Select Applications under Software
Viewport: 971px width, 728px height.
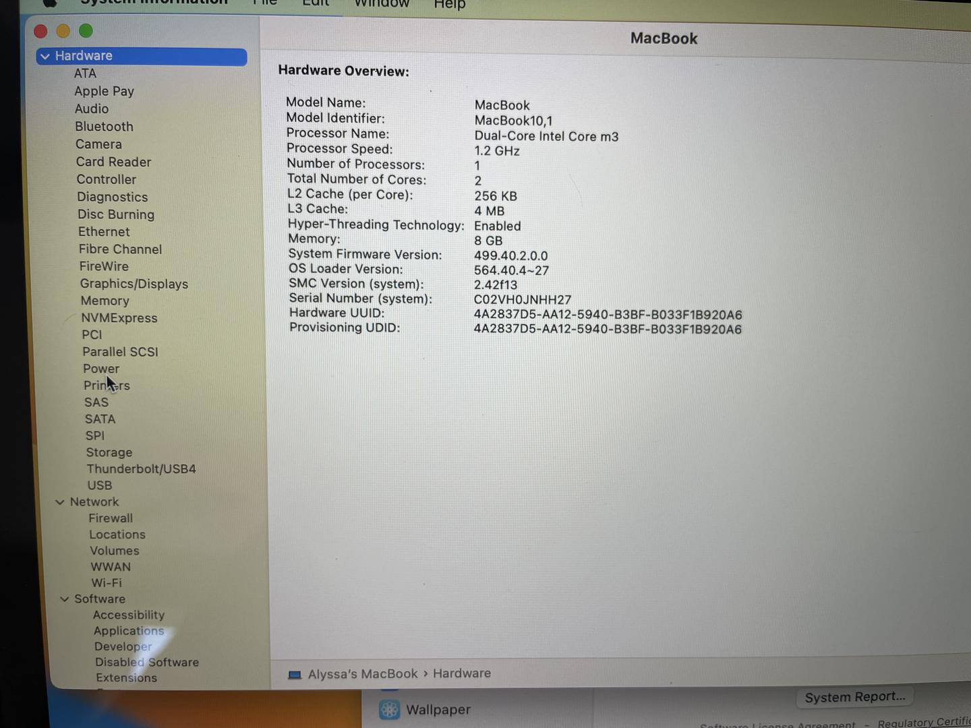click(x=129, y=631)
